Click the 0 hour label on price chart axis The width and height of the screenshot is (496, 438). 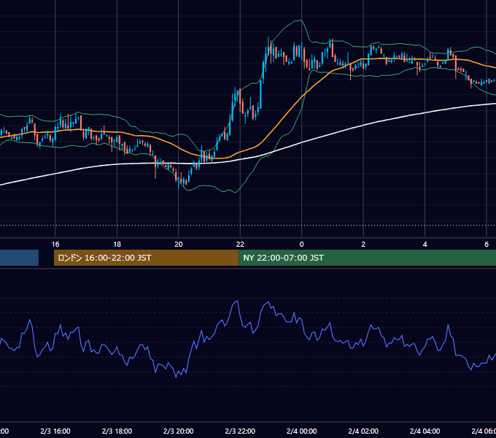(301, 245)
